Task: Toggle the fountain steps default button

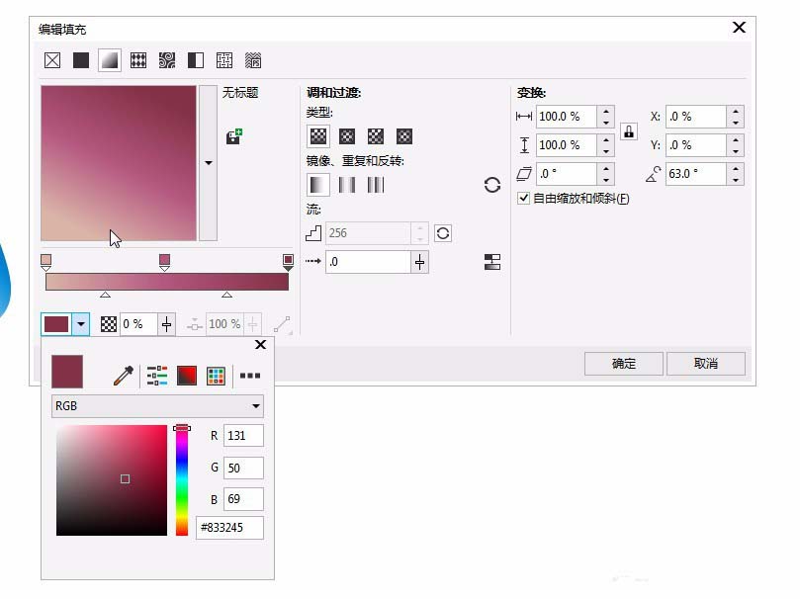Action: [x=443, y=233]
